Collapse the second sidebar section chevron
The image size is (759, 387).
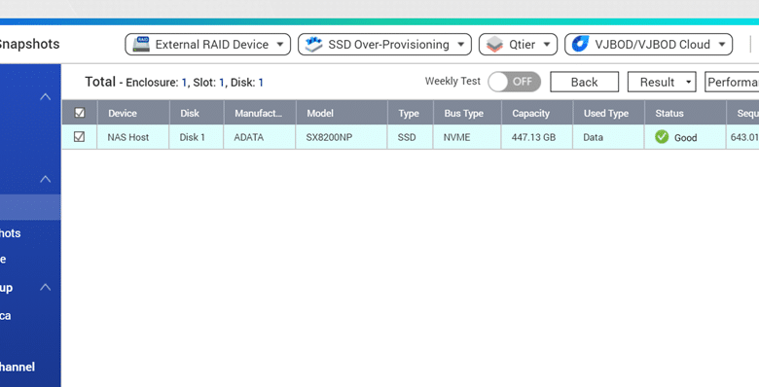tap(45, 179)
